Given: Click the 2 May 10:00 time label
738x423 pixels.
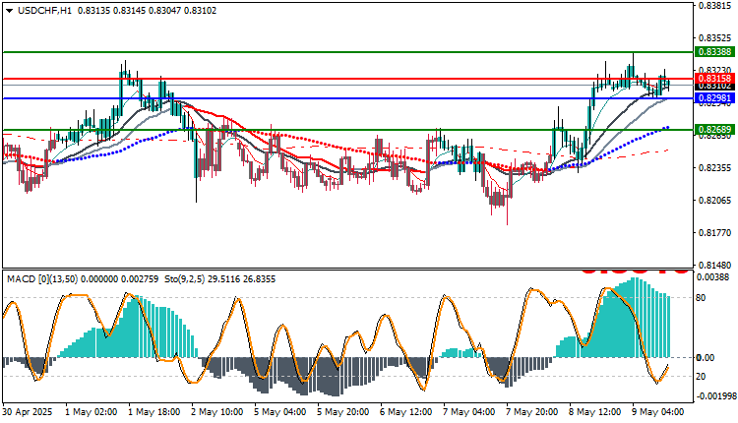Looking at the screenshot, I should pyautogui.click(x=217, y=412).
